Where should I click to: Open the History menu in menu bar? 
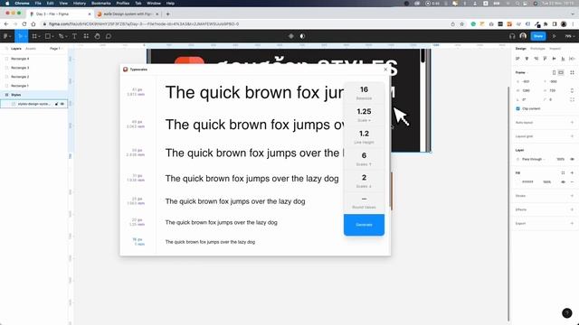(x=80, y=4)
